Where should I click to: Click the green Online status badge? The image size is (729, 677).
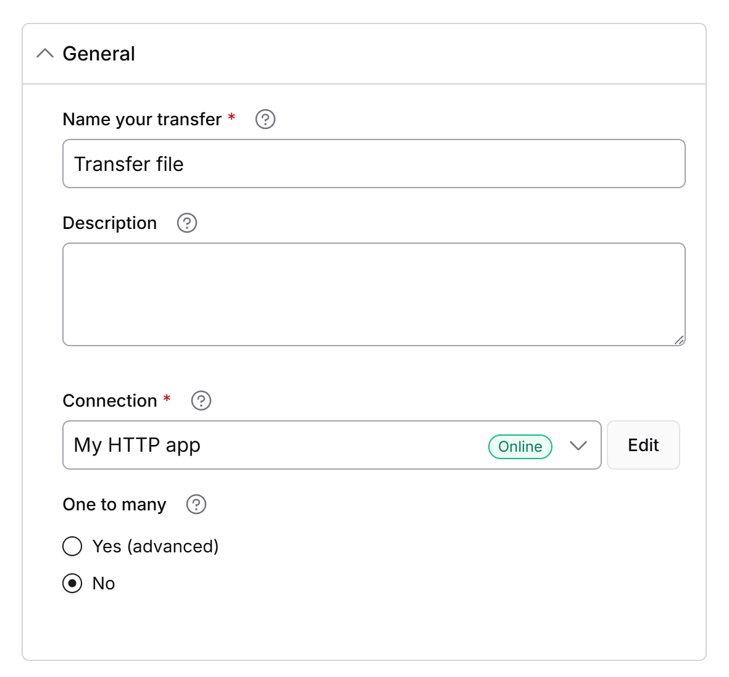(520, 446)
